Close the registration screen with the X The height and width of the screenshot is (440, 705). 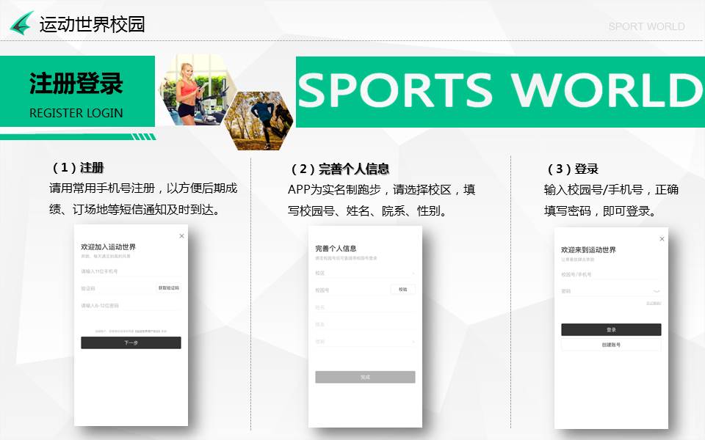click(x=182, y=235)
